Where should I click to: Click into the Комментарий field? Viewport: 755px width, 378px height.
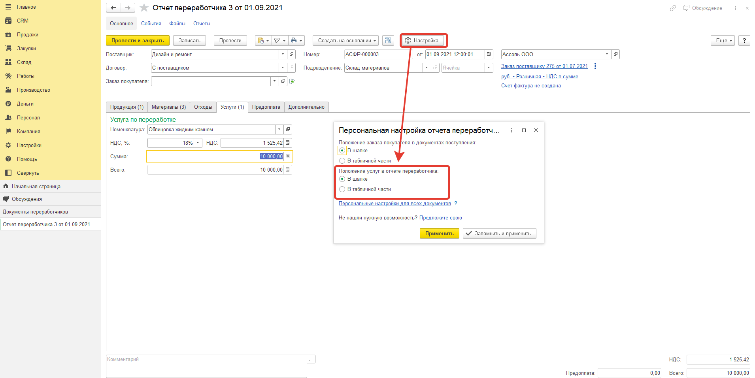(206, 366)
